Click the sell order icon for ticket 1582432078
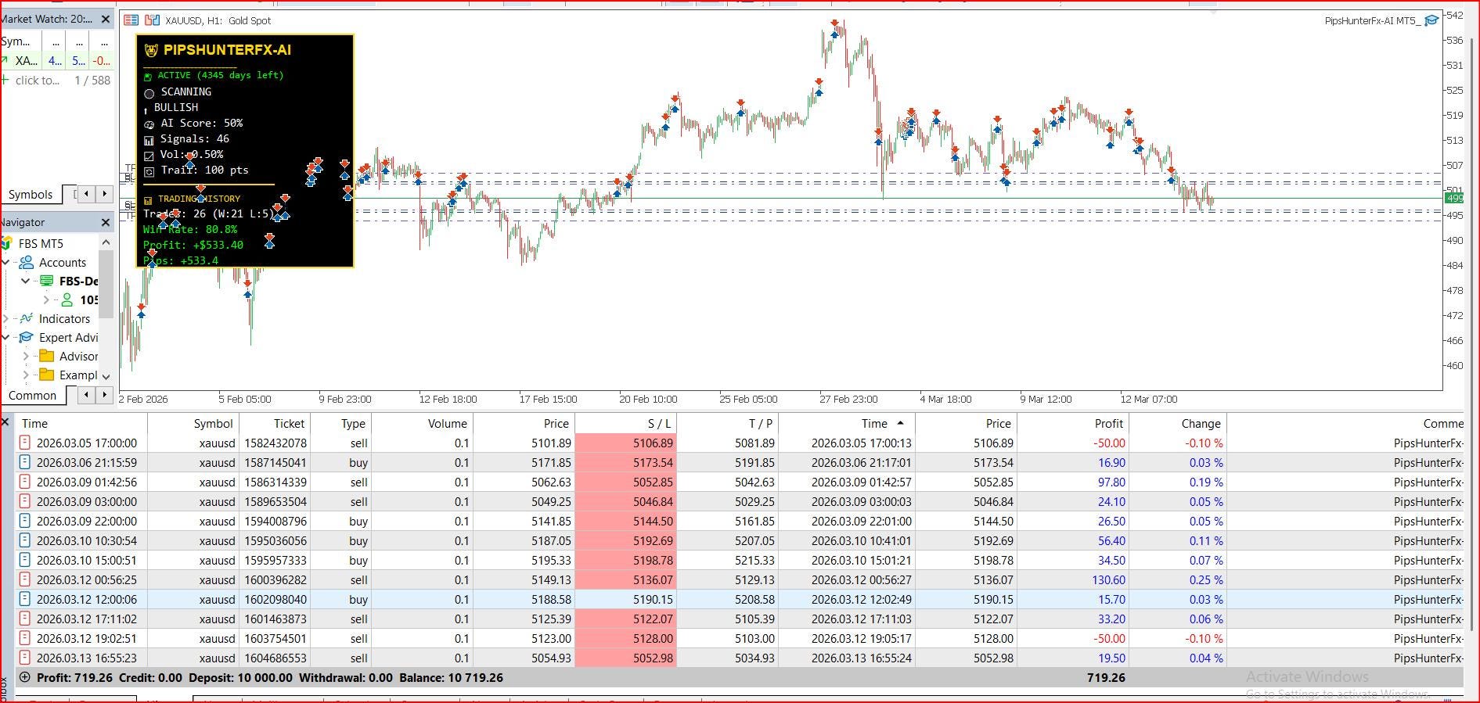 tap(25, 443)
